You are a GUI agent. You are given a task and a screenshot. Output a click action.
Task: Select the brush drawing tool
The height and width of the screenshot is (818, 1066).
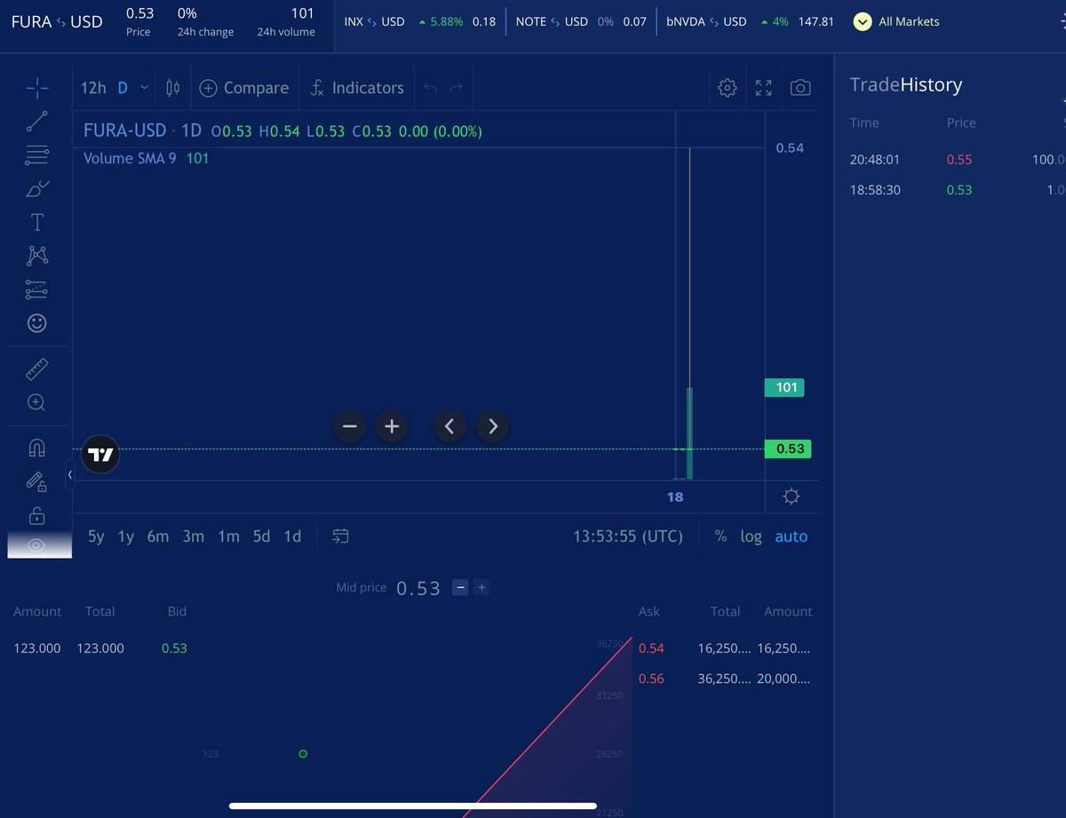[36, 189]
